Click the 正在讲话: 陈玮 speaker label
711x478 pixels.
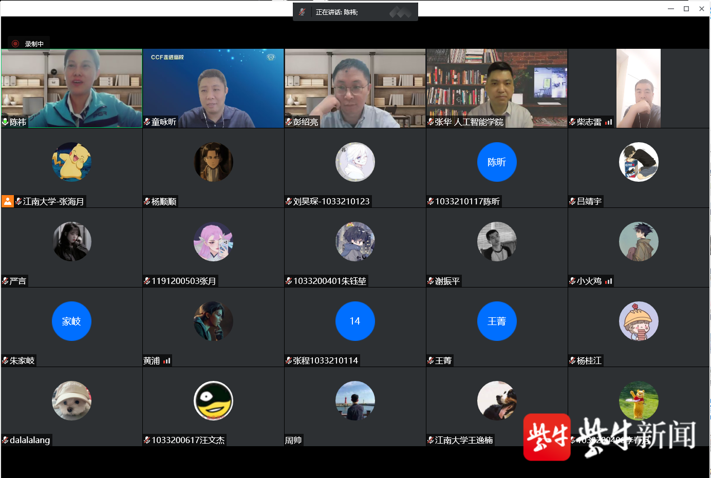pyautogui.click(x=337, y=12)
